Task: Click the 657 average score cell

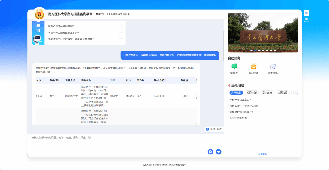Action: click(139, 96)
